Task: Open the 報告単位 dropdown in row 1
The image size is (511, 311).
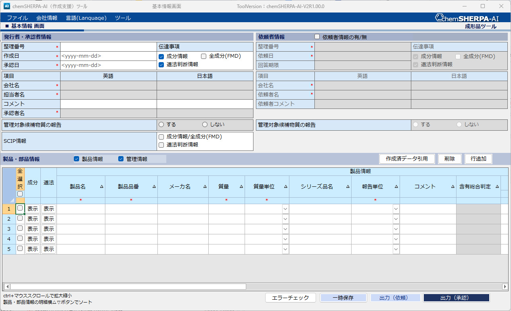Action: point(396,209)
